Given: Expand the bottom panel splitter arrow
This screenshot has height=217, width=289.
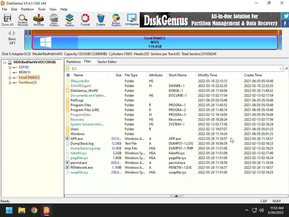Looking at the screenshot, I should tap(176, 196).
